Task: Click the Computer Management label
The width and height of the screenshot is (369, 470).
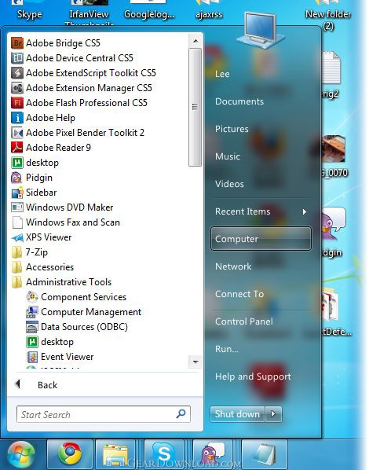Action: (x=91, y=312)
